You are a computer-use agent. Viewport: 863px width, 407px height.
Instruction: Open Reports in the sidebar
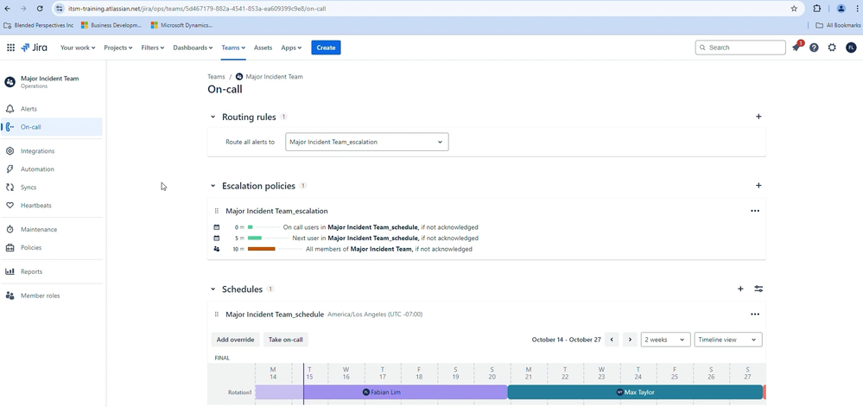[51, 271]
